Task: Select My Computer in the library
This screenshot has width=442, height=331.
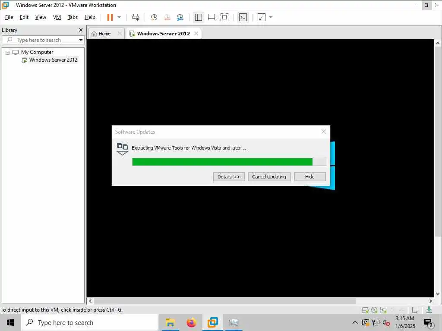Action: (x=37, y=52)
